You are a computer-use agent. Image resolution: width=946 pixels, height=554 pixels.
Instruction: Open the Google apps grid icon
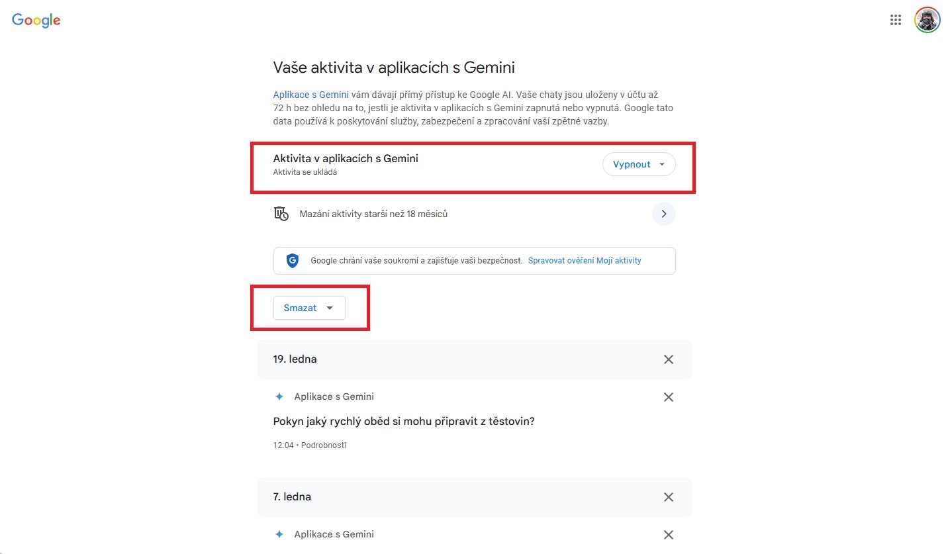click(895, 20)
